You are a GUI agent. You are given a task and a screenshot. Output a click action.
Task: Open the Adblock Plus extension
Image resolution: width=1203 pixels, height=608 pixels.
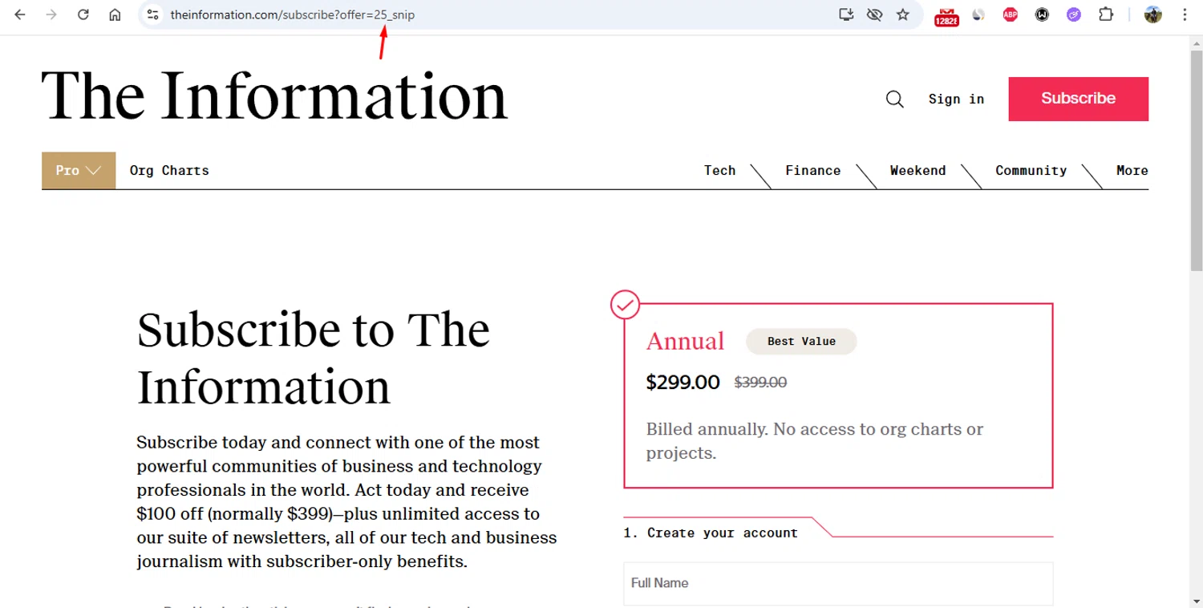point(1011,14)
